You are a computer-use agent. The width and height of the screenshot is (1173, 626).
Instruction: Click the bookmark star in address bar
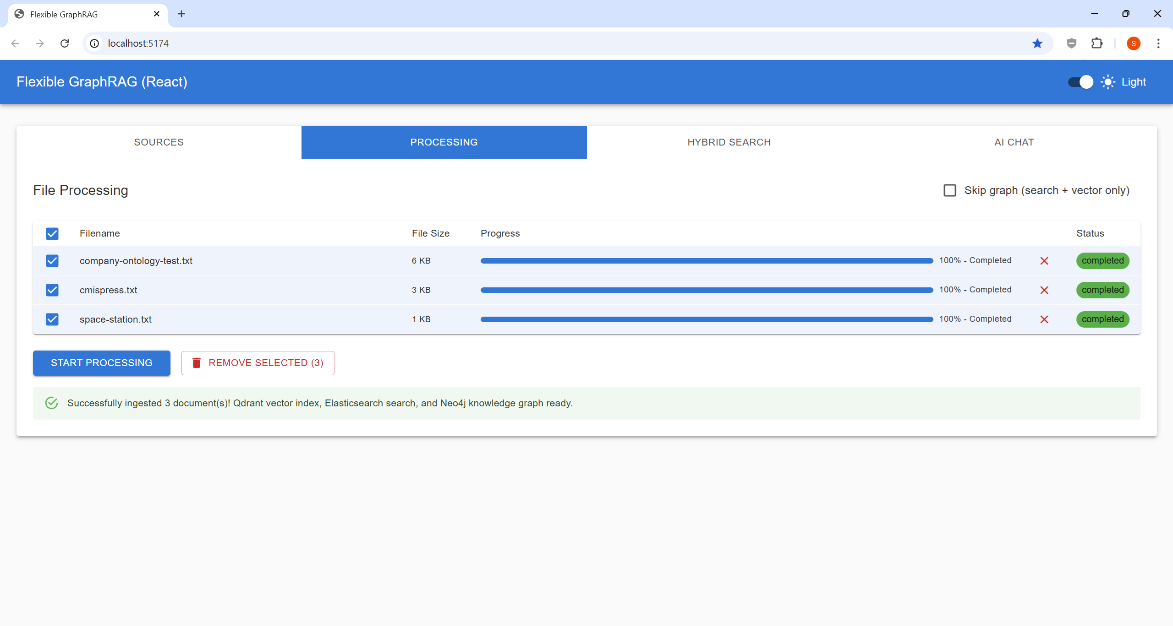pyautogui.click(x=1037, y=43)
